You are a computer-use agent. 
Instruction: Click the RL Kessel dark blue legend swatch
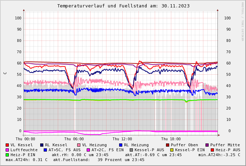[42, 145]
